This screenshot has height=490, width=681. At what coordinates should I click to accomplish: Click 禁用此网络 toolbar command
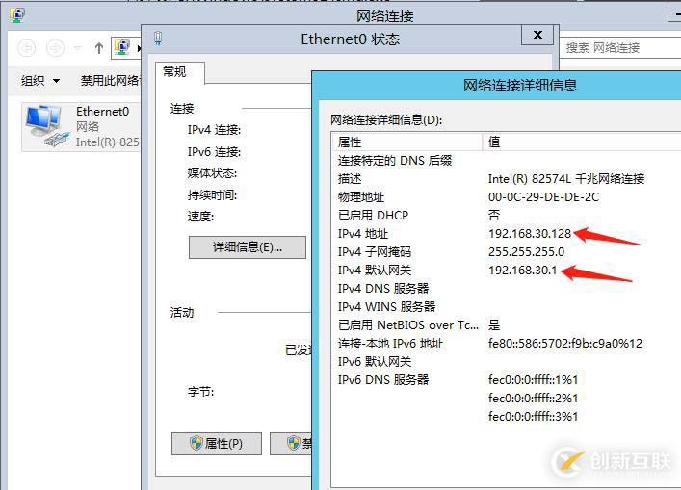110,80
